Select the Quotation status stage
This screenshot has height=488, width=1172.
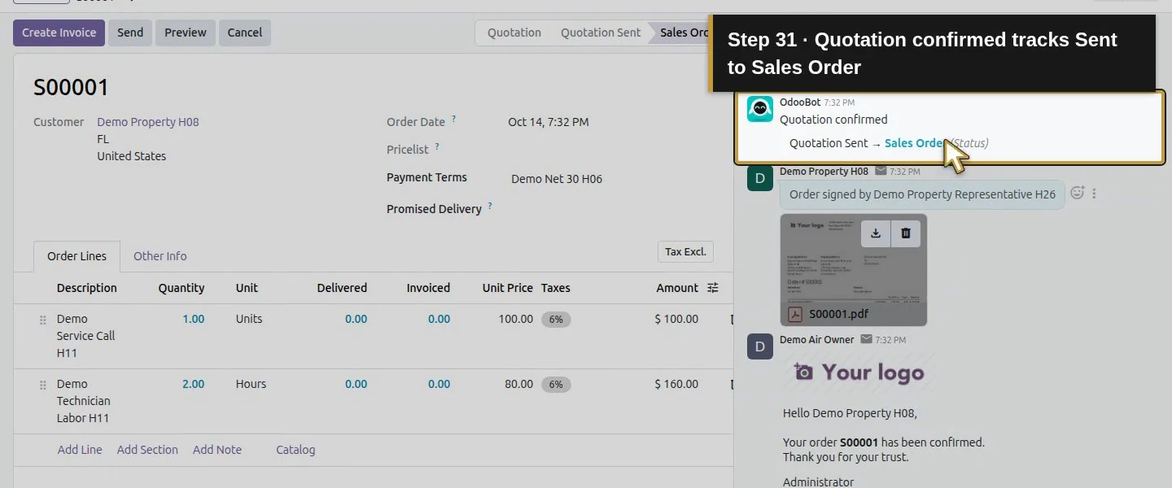point(514,33)
